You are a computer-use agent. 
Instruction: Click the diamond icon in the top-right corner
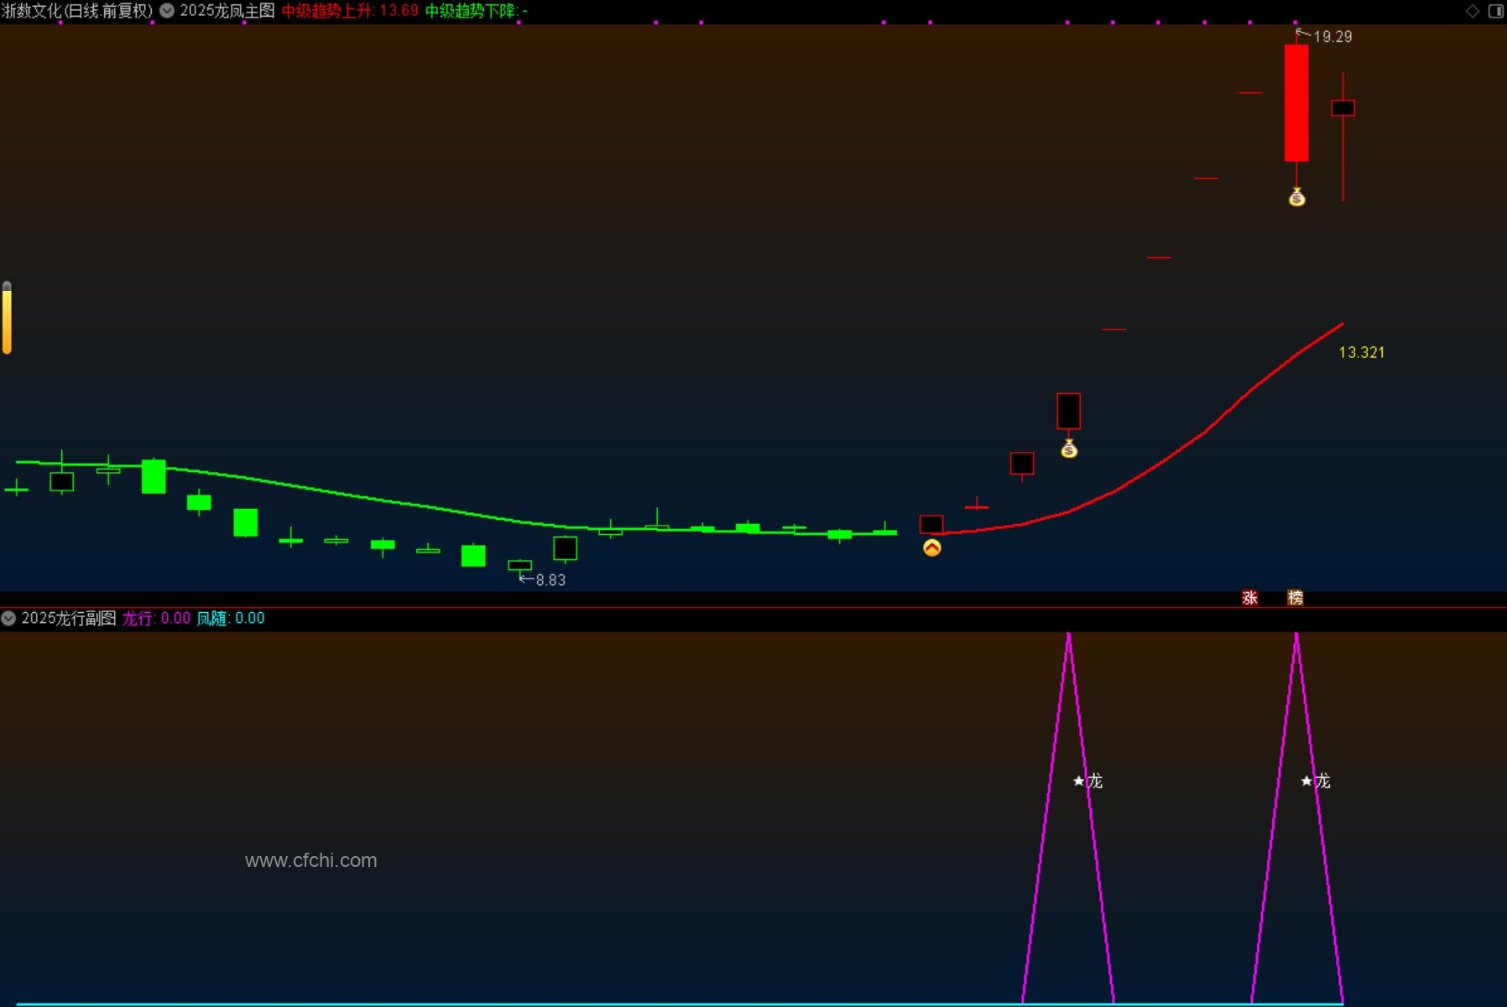[1473, 11]
